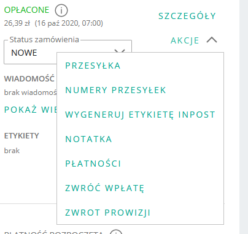Image resolution: width=248 pixels, height=234 pixels.
Task: Click the payment date 16 paź 2020, 07:00
Action: (69, 23)
